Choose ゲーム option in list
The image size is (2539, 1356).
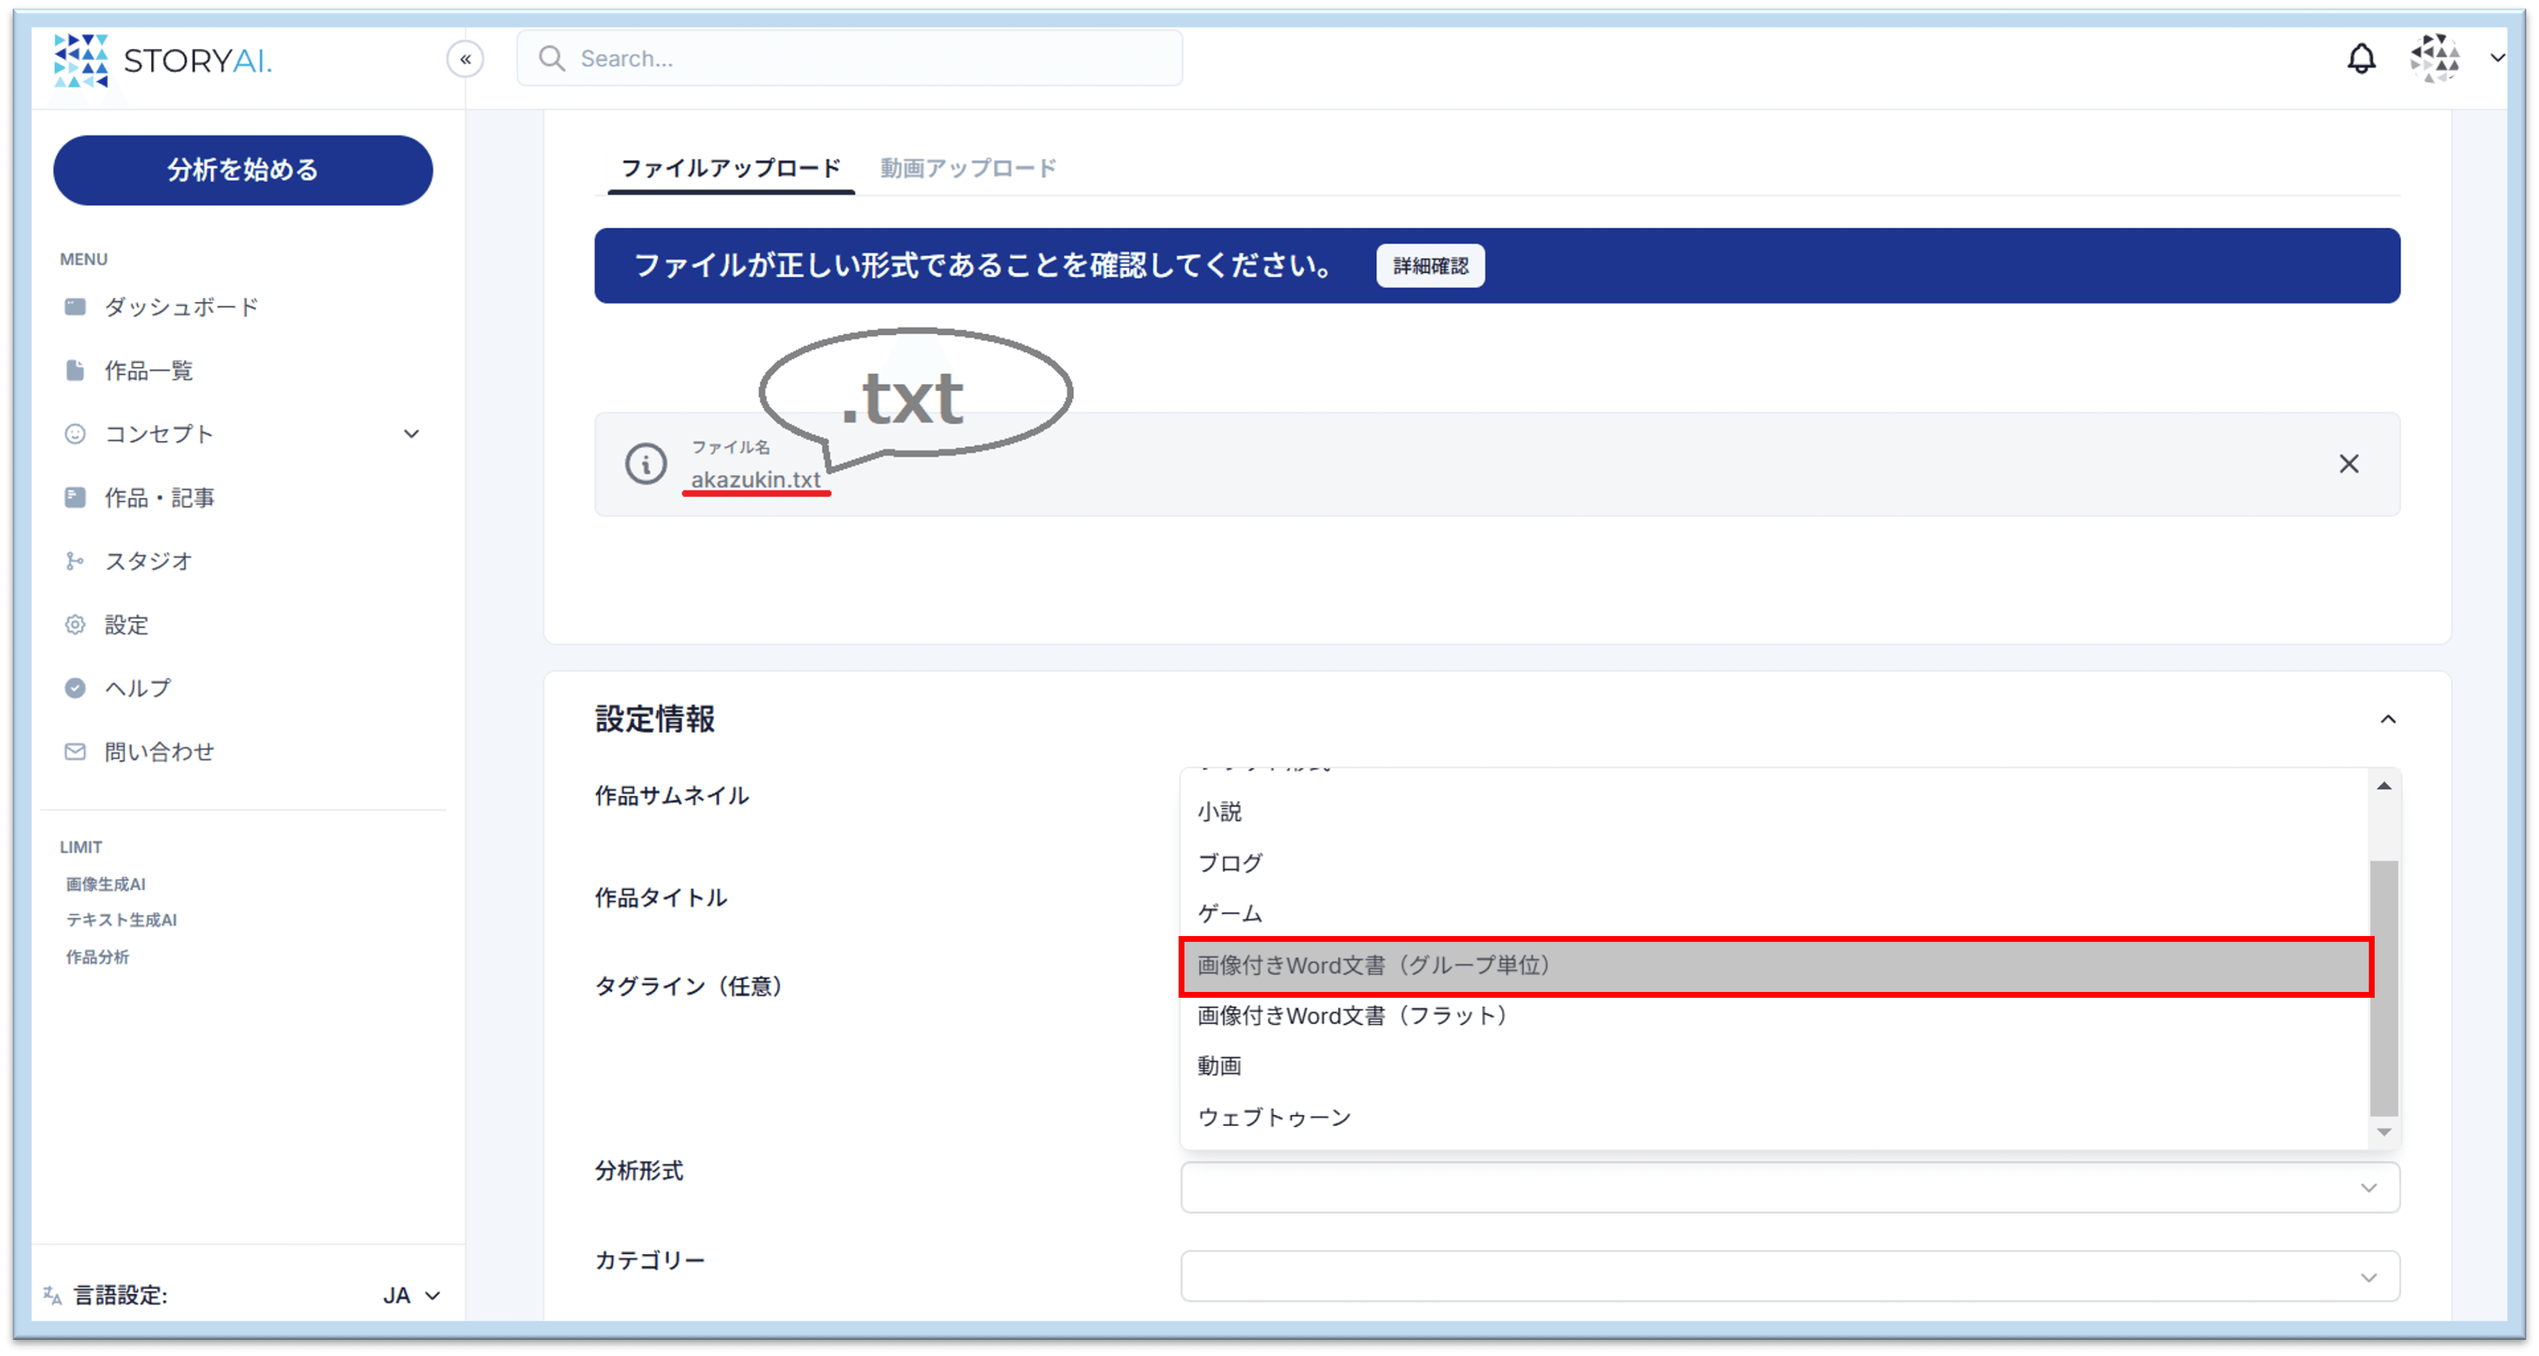tap(1774, 913)
